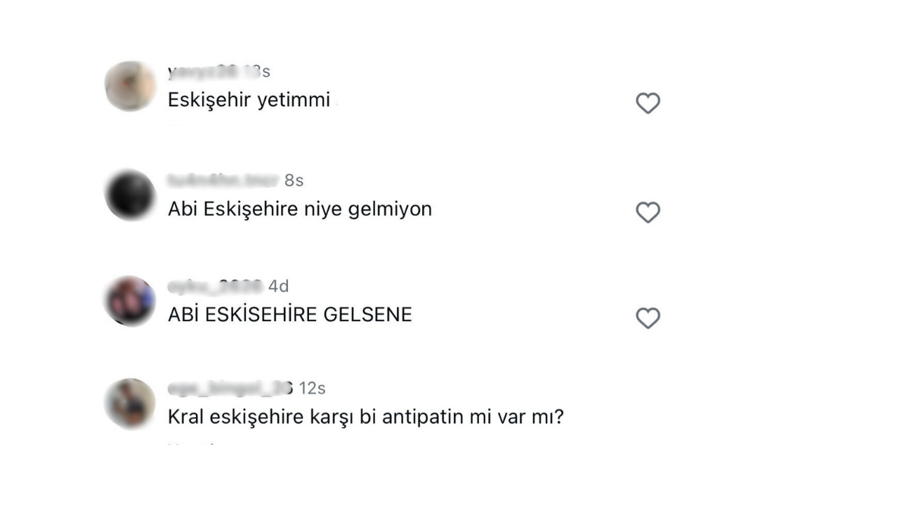Image resolution: width=899 pixels, height=506 pixels.
Task: Click the '4d' timestamp
Action: coord(278,286)
